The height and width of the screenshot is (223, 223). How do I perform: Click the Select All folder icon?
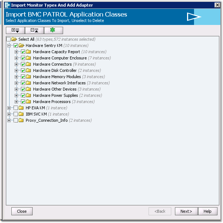pos(14,39)
